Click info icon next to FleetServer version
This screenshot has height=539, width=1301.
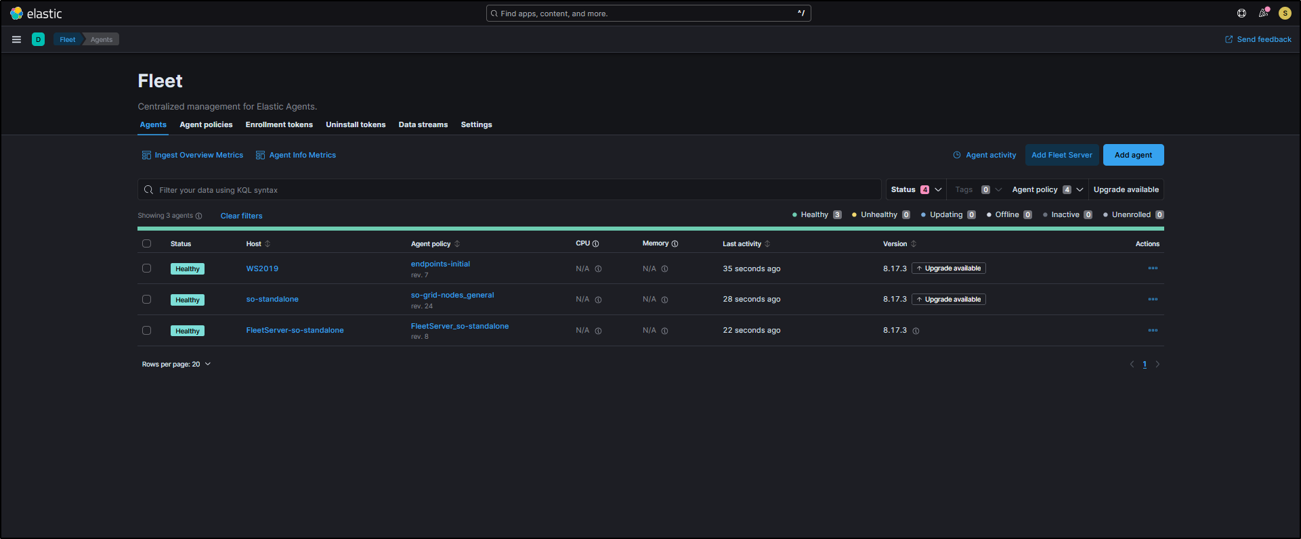916,331
